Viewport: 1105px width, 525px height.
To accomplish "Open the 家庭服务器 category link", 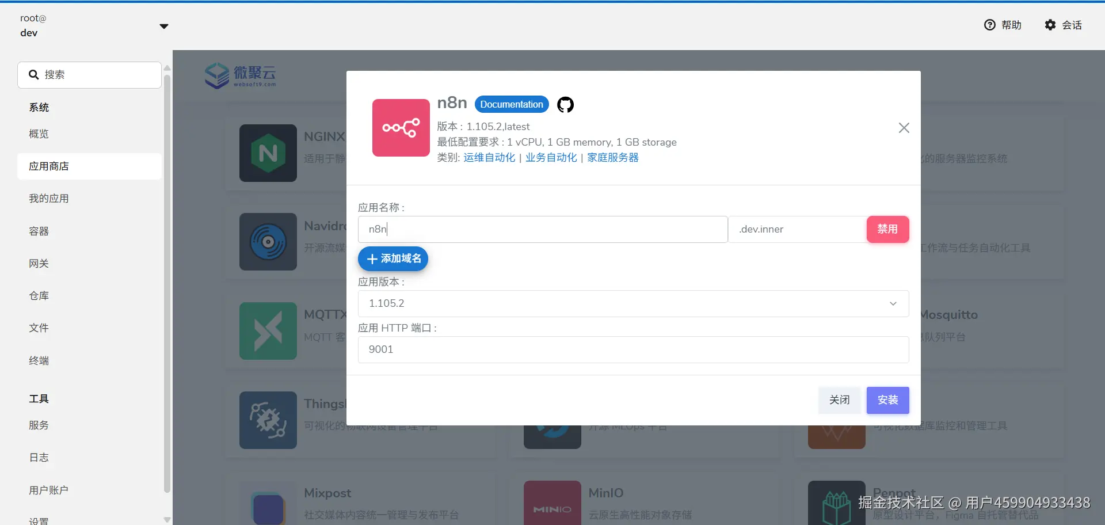I will [613, 158].
